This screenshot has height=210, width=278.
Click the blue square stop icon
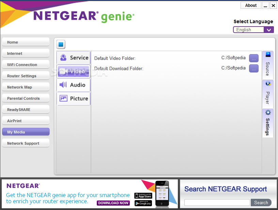coord(61,44)
